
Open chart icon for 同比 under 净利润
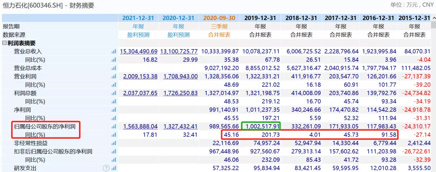[113, 118]
